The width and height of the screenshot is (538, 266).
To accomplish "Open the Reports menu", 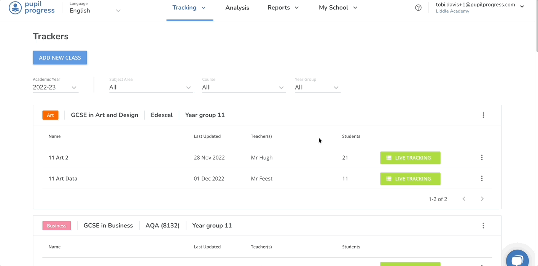I will 283,8.
